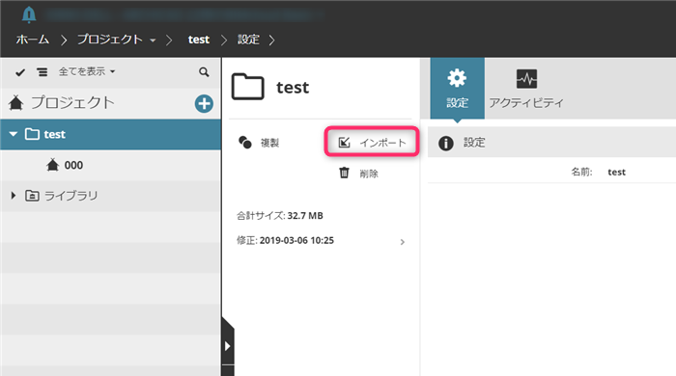Expand the modification date chevron arrow
The image size is (676, 376).
[403, 242]
